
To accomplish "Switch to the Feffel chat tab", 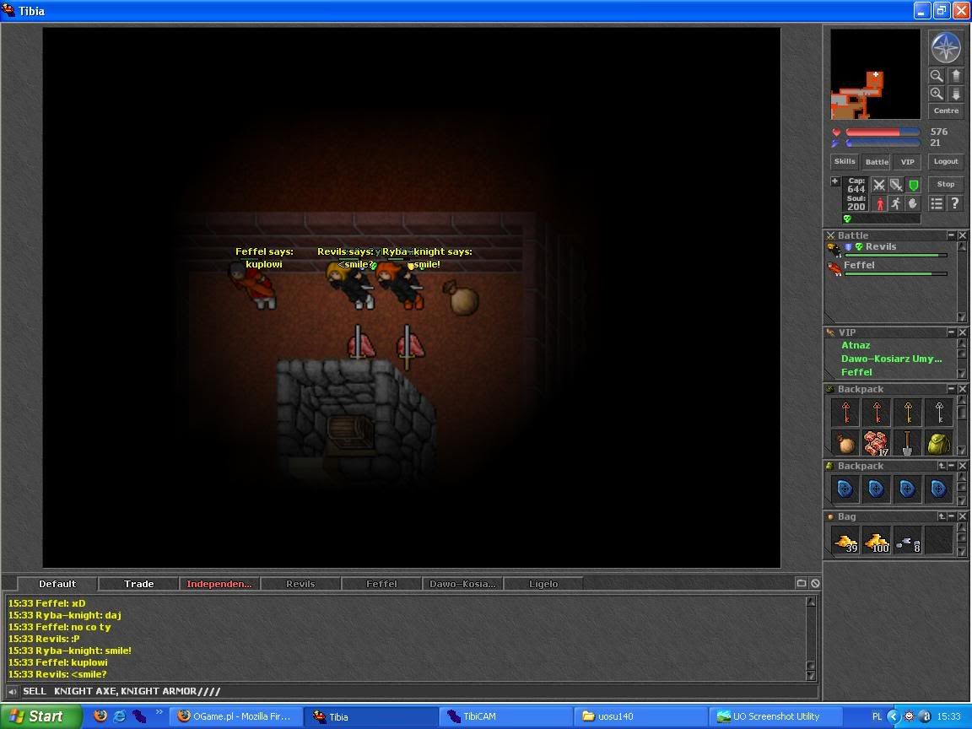I will pyautogui.click(x=382, y=584).
